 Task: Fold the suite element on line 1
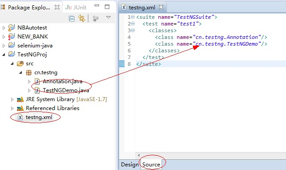coord(133,17)
